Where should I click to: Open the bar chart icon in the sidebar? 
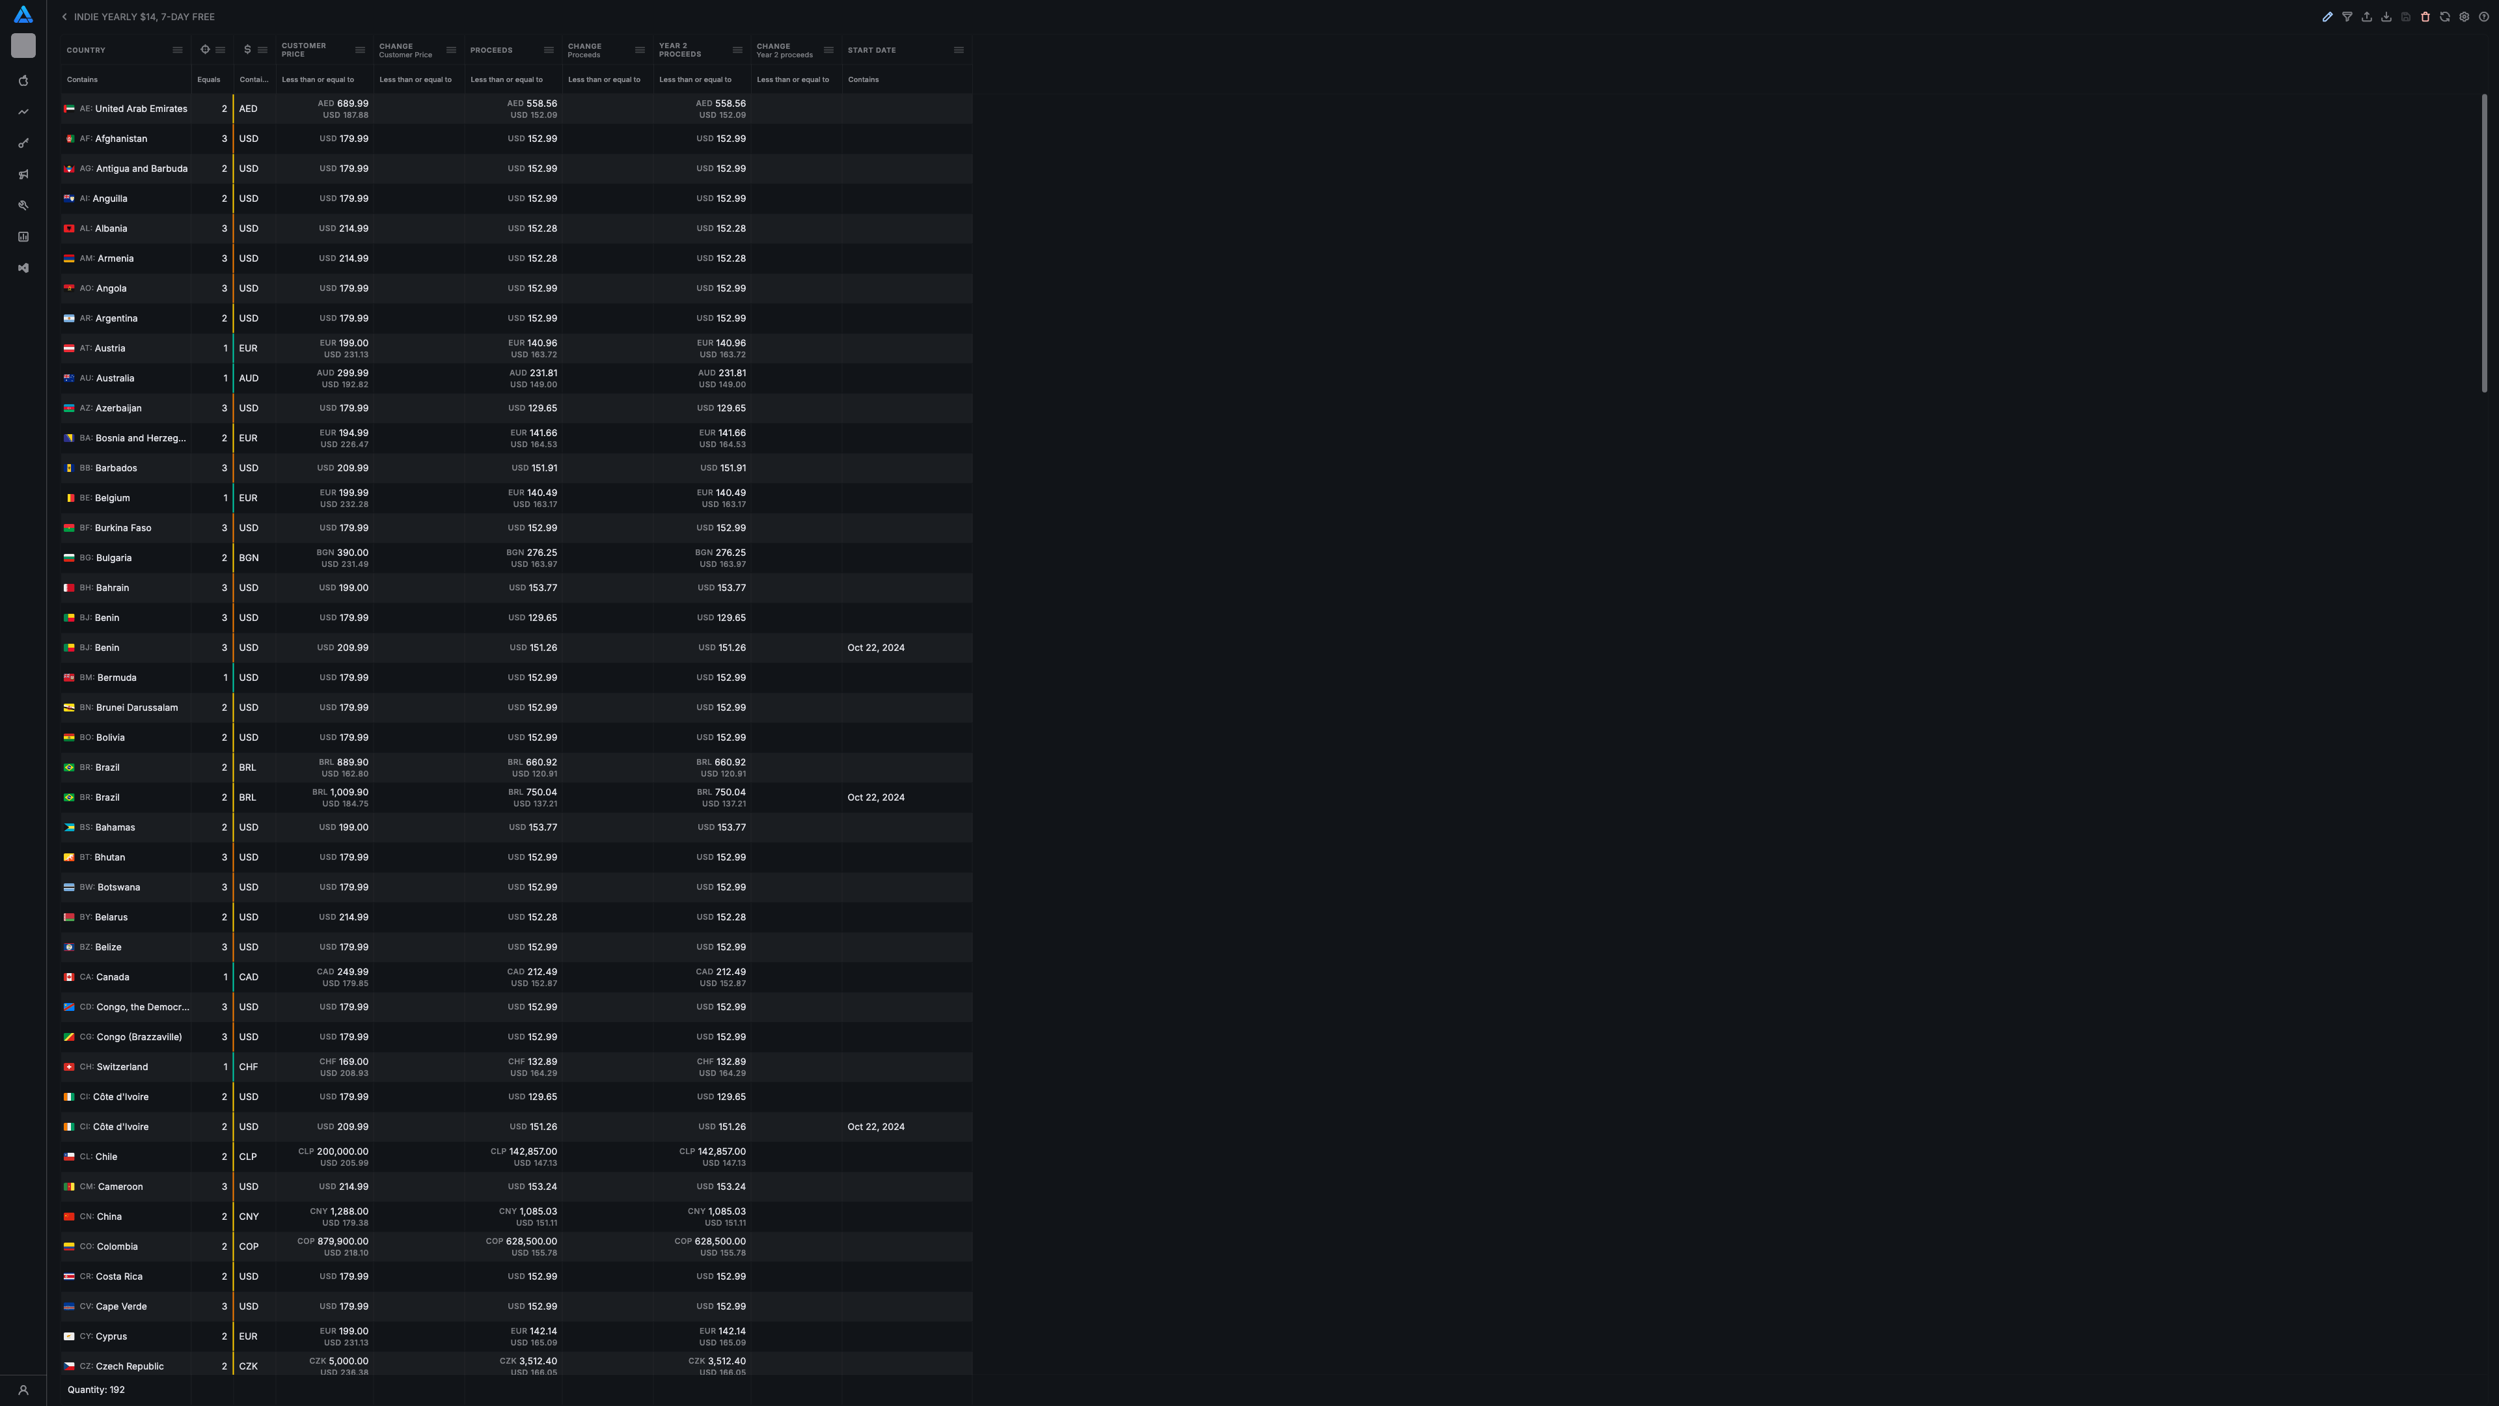click(23, 237)
